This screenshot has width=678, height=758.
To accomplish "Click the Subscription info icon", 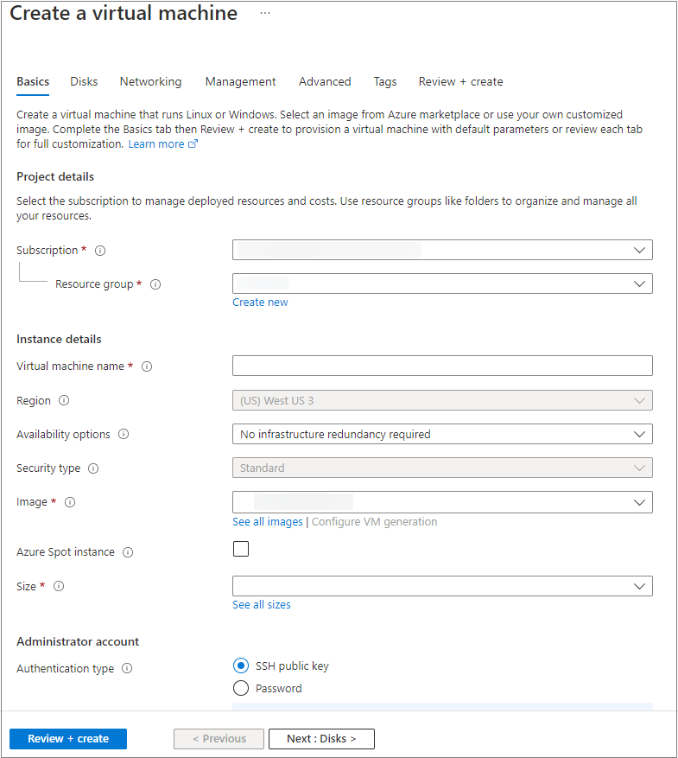I will (x=100, y=251).
